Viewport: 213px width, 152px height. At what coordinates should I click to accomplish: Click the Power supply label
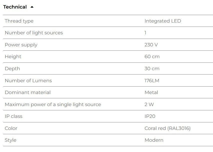pyautogui.click(x=21, y=45)
